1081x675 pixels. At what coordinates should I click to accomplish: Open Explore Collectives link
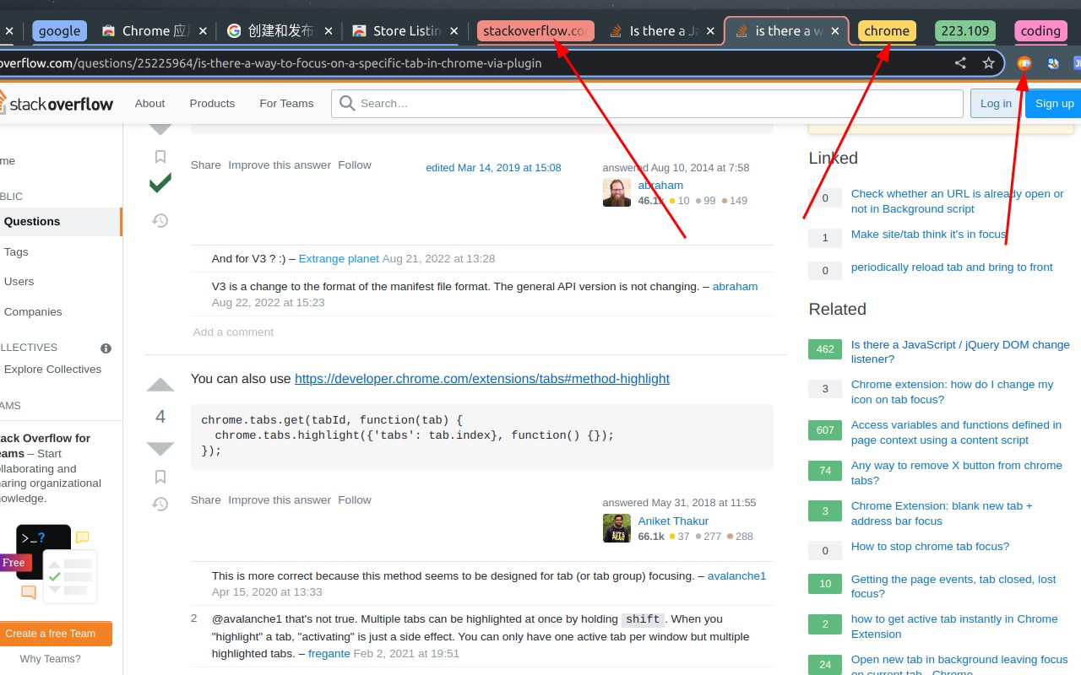52,369
